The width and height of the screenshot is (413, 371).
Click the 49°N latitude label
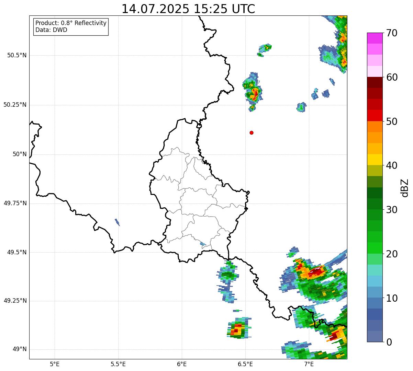(x=20, y=349)
